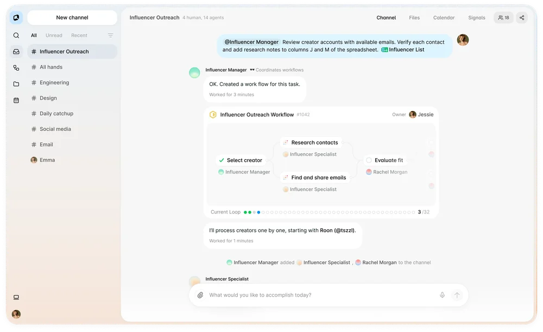Open the All hands channel
Viewport: 543px width, 332px height.
pyautogui.click(x=72, y=67)
